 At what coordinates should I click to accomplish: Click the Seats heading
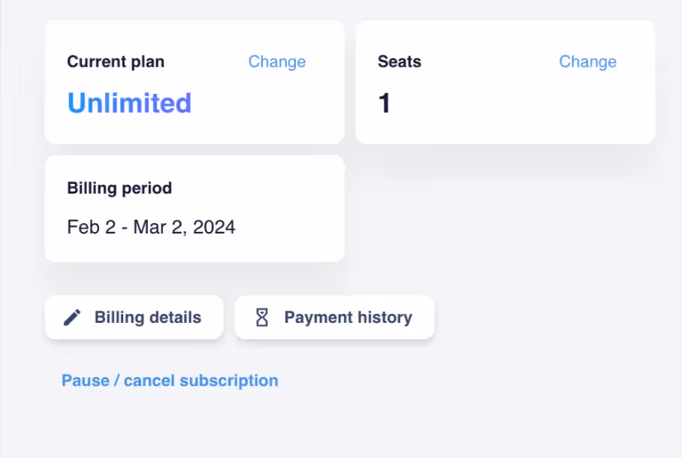click(x=400, y=62)
